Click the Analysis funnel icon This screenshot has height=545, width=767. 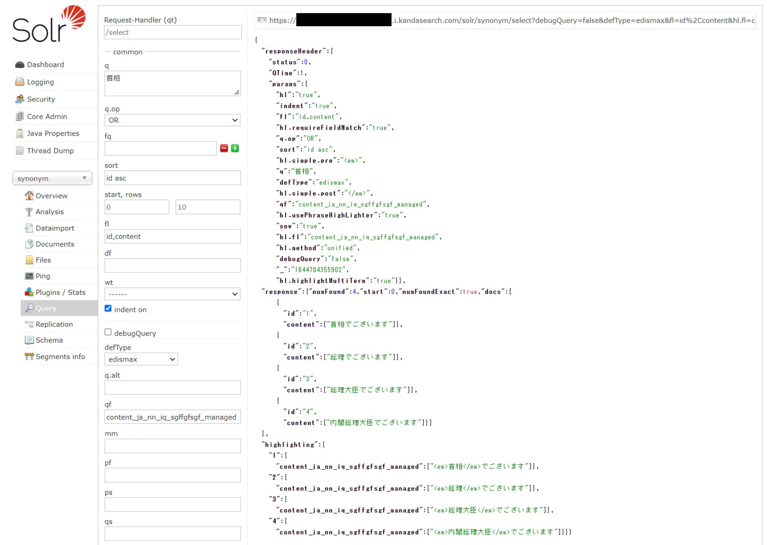[29, 212]
